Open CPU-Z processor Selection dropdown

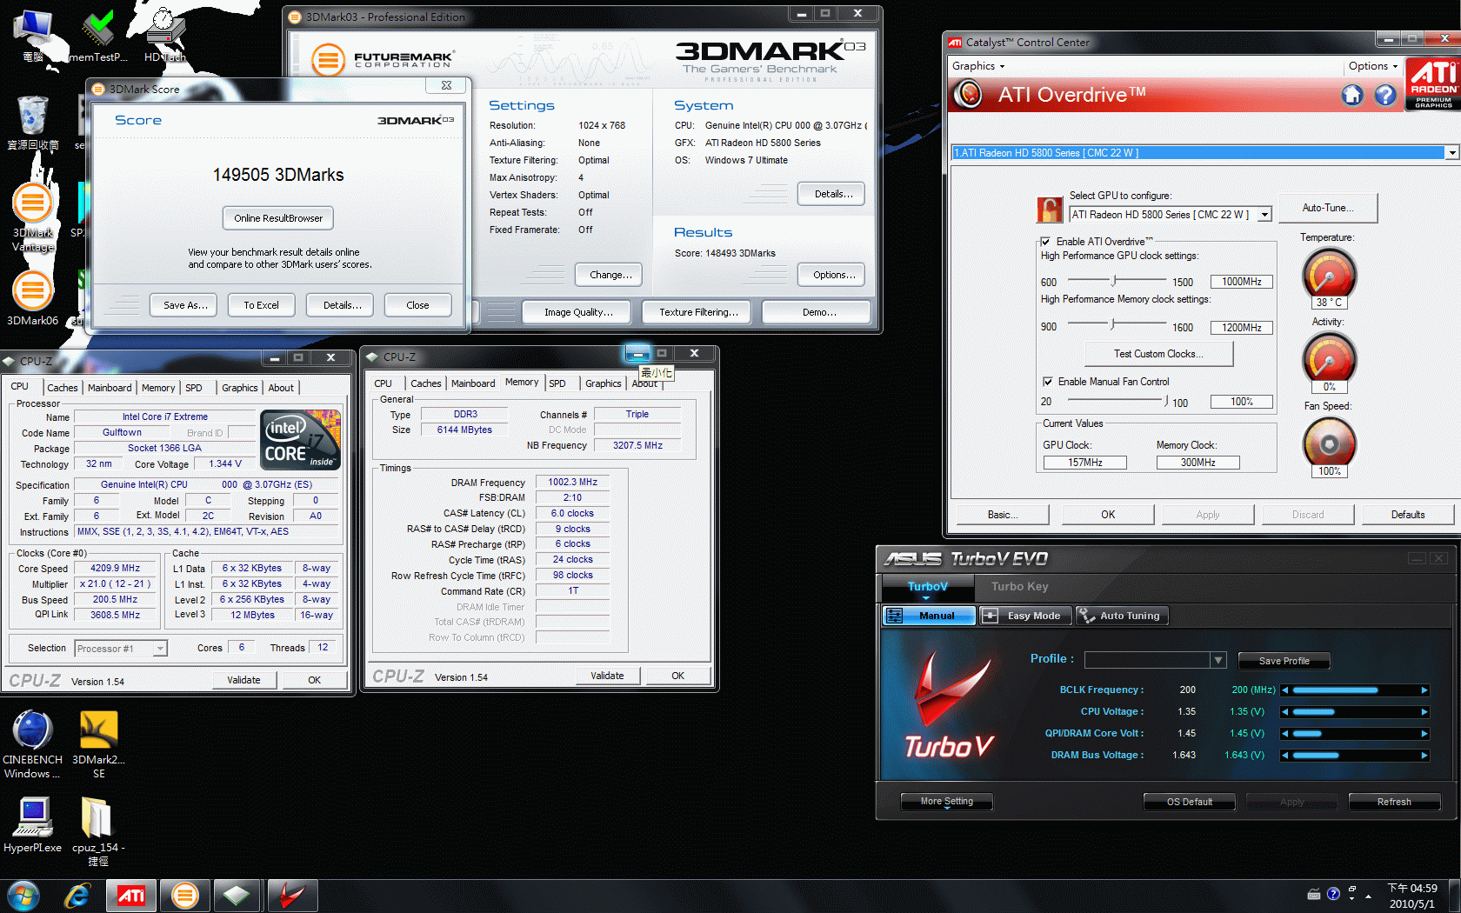pyautogui.click(x=160, y=649)
